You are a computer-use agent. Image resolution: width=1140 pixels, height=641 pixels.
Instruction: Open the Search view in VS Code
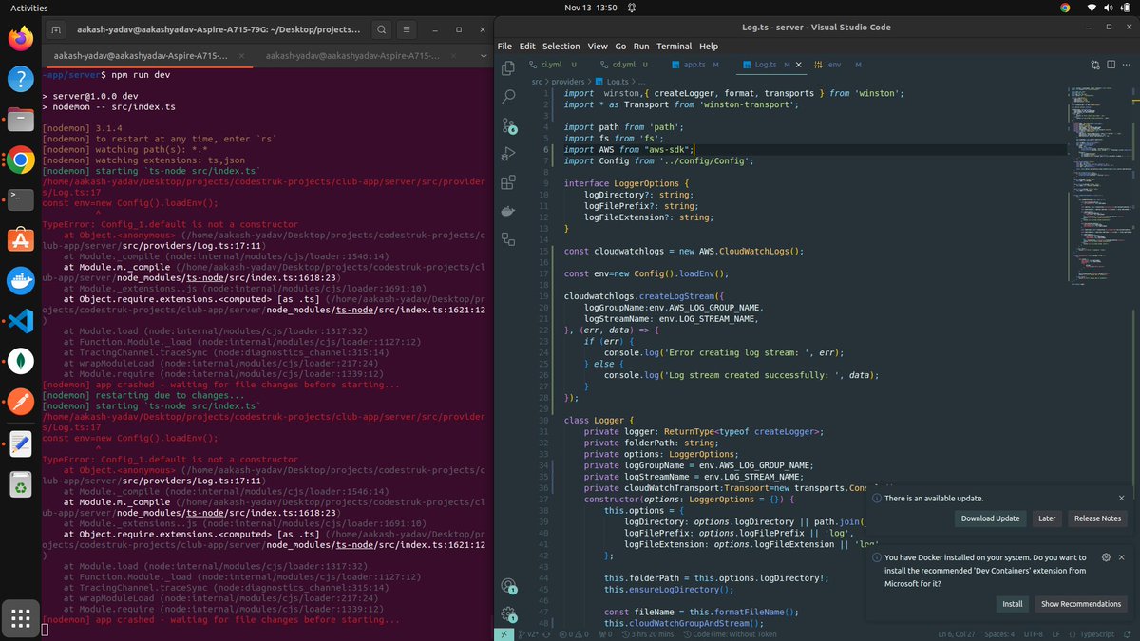[x=508, y=96]
